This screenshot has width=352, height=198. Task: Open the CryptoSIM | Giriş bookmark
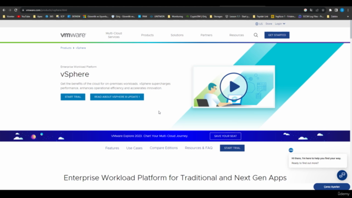(196, 16)
